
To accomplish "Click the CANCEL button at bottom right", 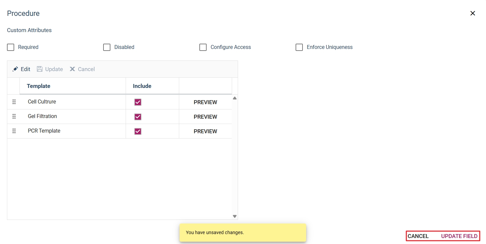I will (418, 236).
